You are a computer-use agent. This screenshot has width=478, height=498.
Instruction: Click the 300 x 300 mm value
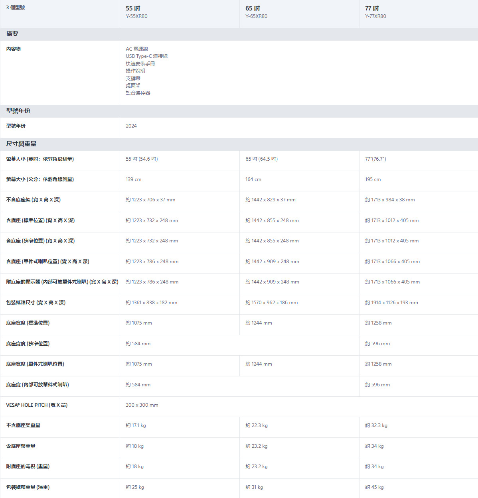point(142,405)
